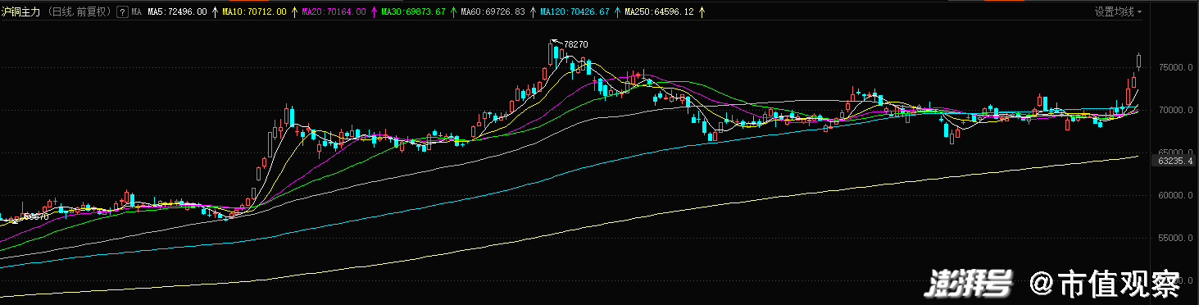Click the MA250 up-arrow indicator
Screen dimensions: 1199x305
(x=702, y=12)
